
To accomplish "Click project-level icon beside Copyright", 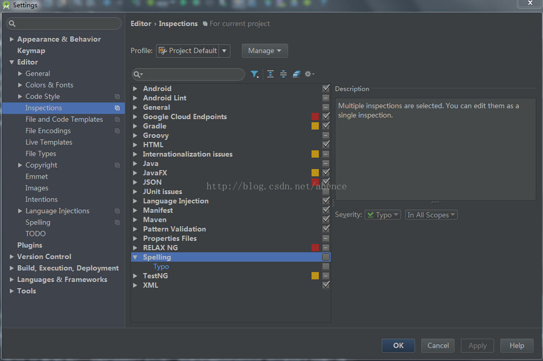I will tap(118, 165).
